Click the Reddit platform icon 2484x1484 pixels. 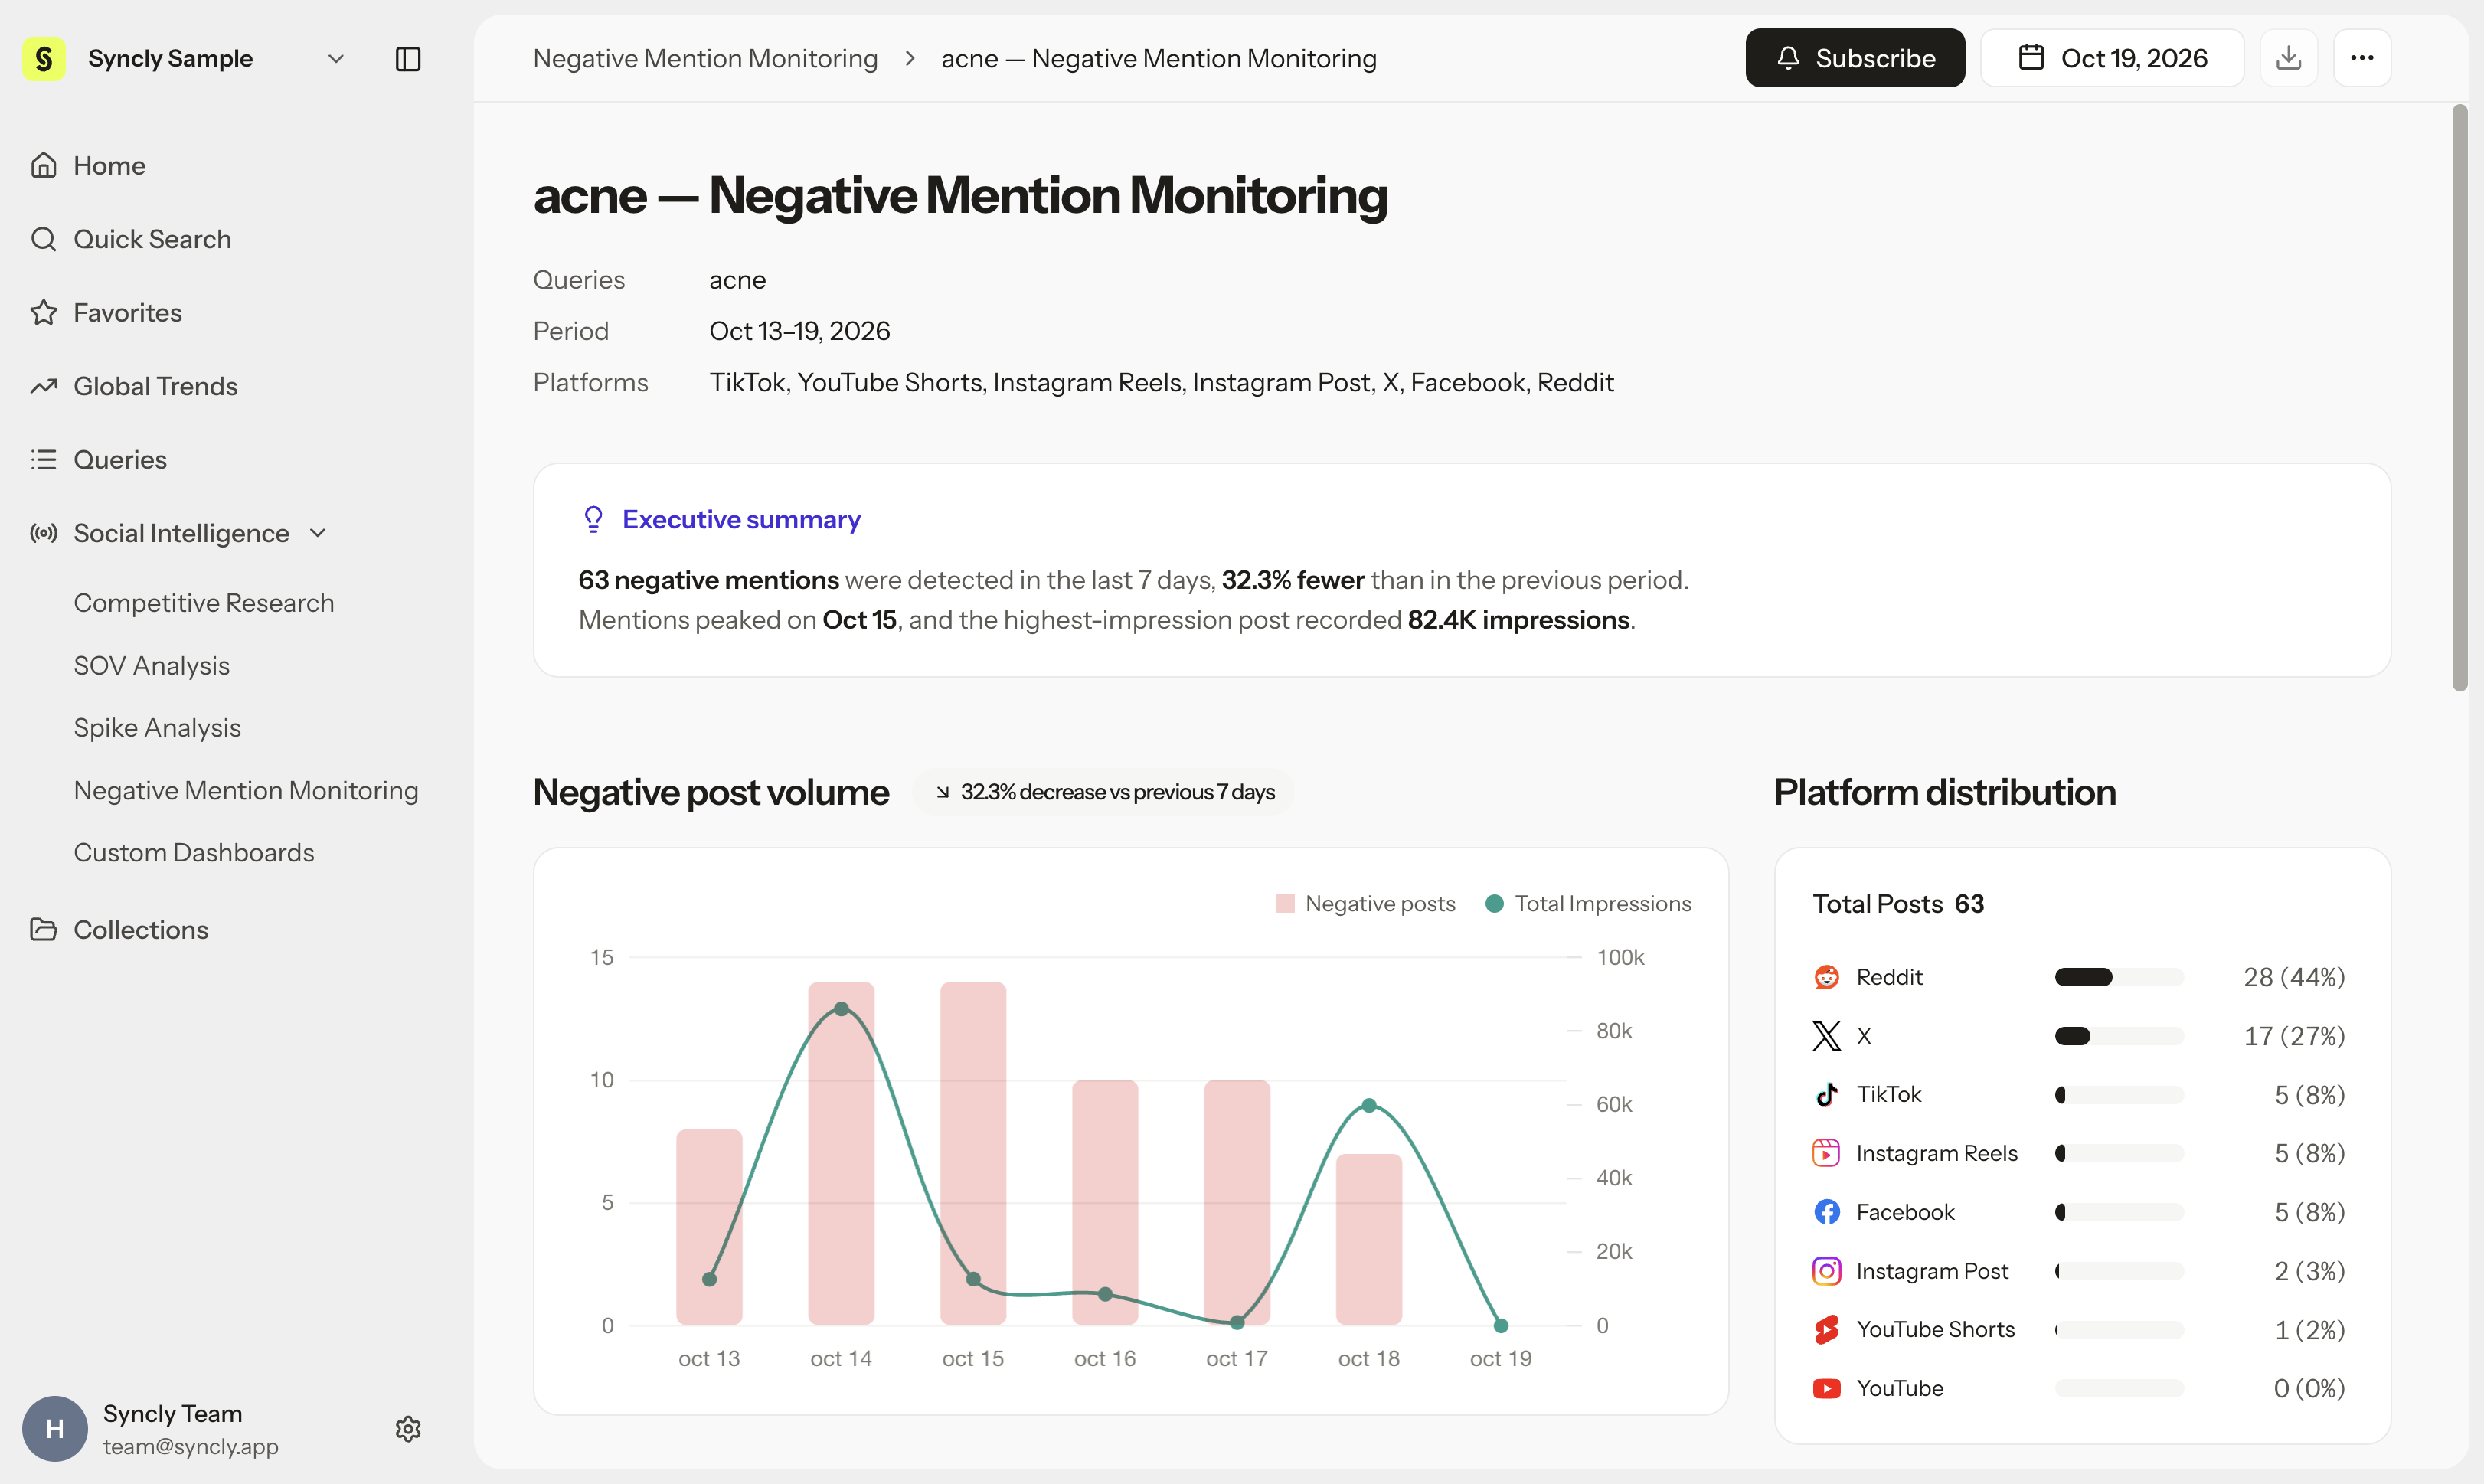tap(1826, 977)
